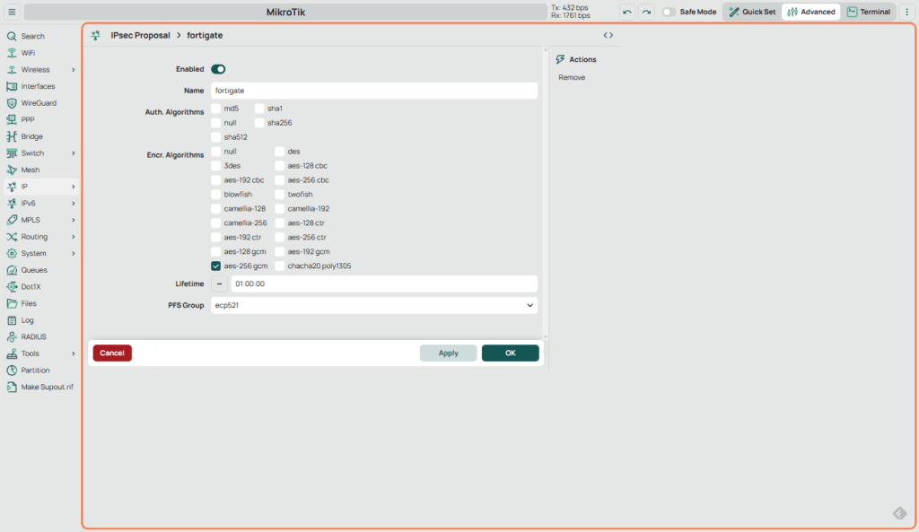Switch to Quick Set mode
This screenshot has height=532, width=919.
coord(752,12)
